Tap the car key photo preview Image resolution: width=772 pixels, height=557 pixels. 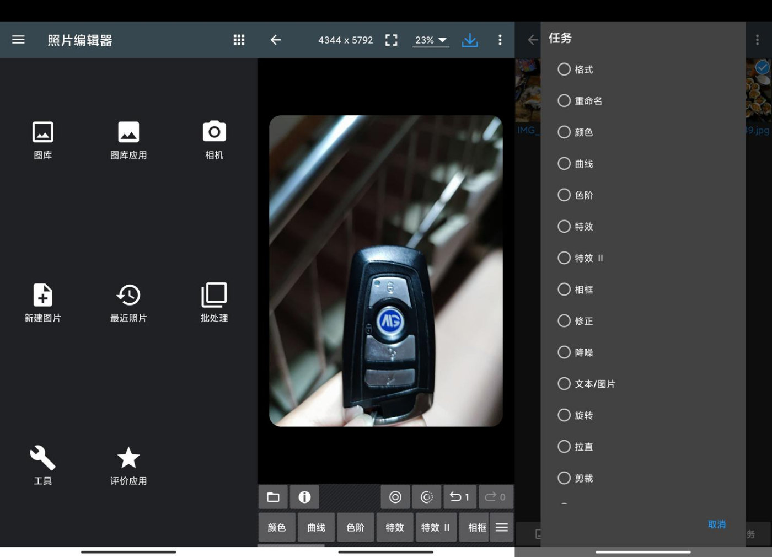(x=385, y=271)
